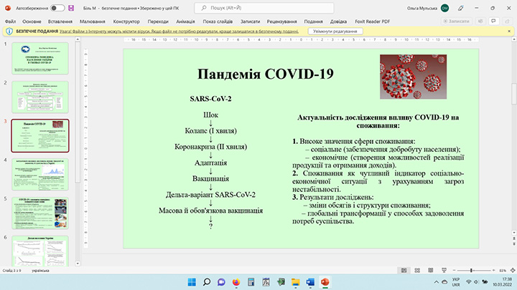The image size is (517, 290).
Task: Click the coronavirus image on the slide
Action: [413, 77]
